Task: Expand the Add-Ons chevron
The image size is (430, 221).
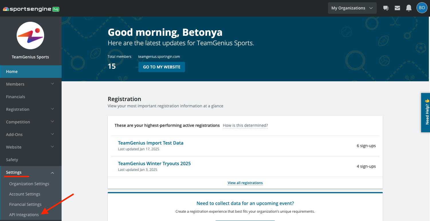Action: [x=52, y=134]
